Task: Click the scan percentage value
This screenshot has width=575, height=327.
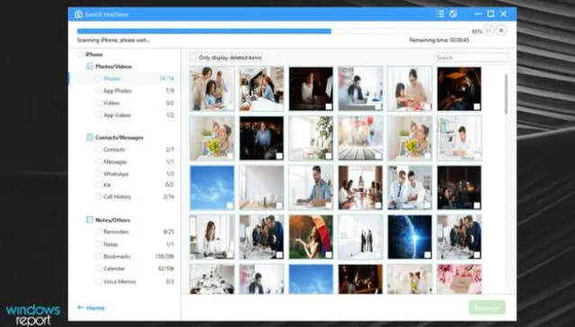Action: [x=477, y=32]
